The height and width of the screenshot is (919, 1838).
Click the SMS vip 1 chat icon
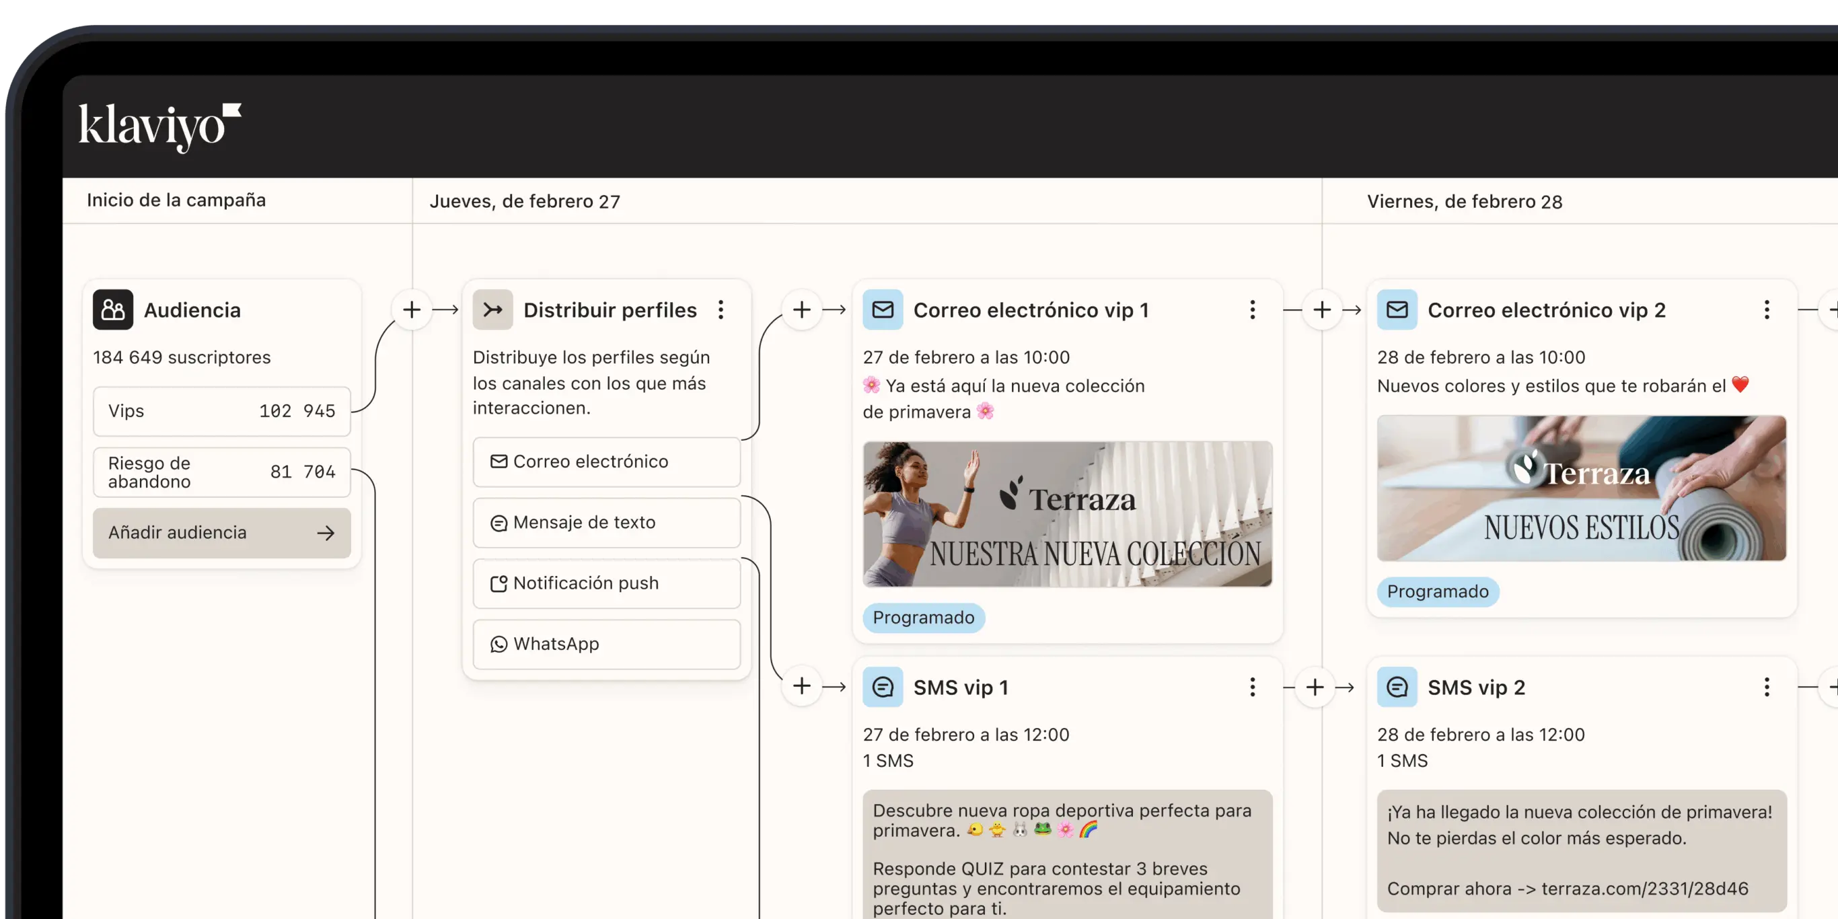(x=883, y=687)
